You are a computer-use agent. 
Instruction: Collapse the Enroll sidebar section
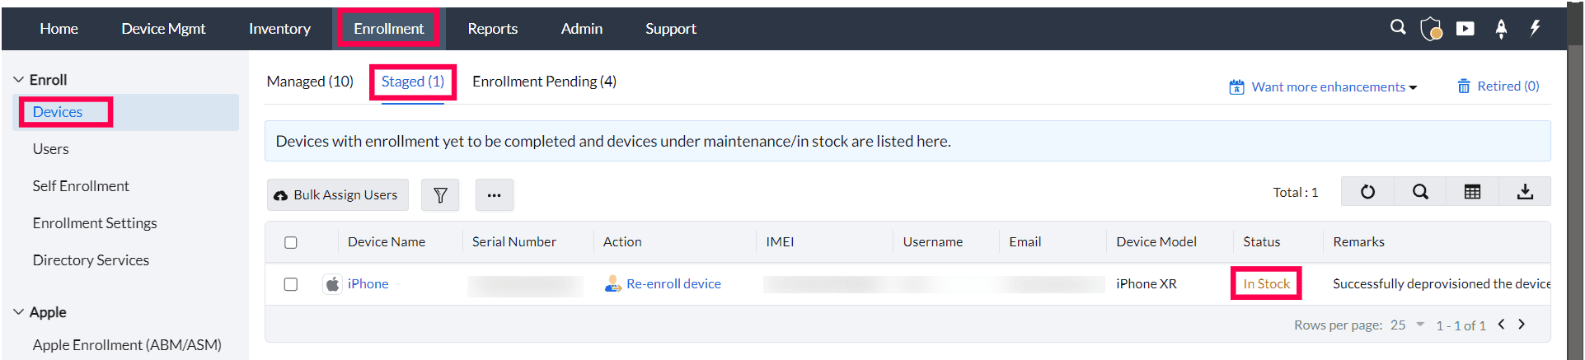19,80
